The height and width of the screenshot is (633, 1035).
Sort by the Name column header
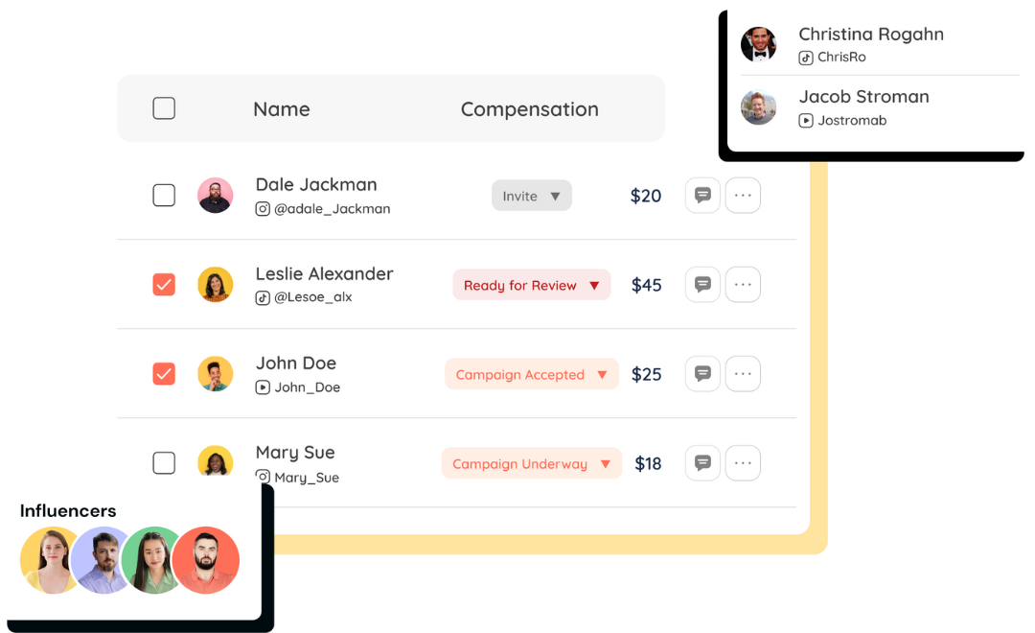click(x=281, y=109)
